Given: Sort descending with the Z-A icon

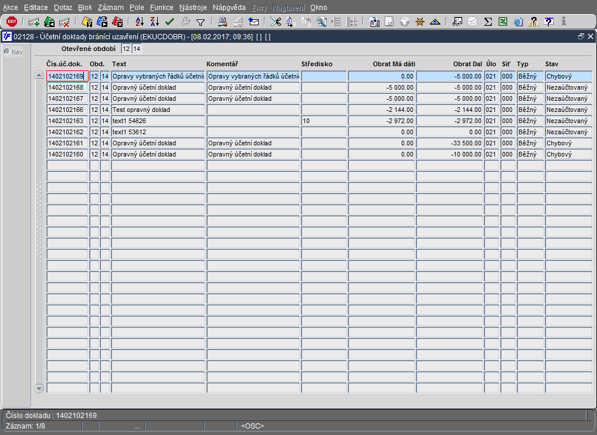Looking at the screenshot, I should coord(155,22).
